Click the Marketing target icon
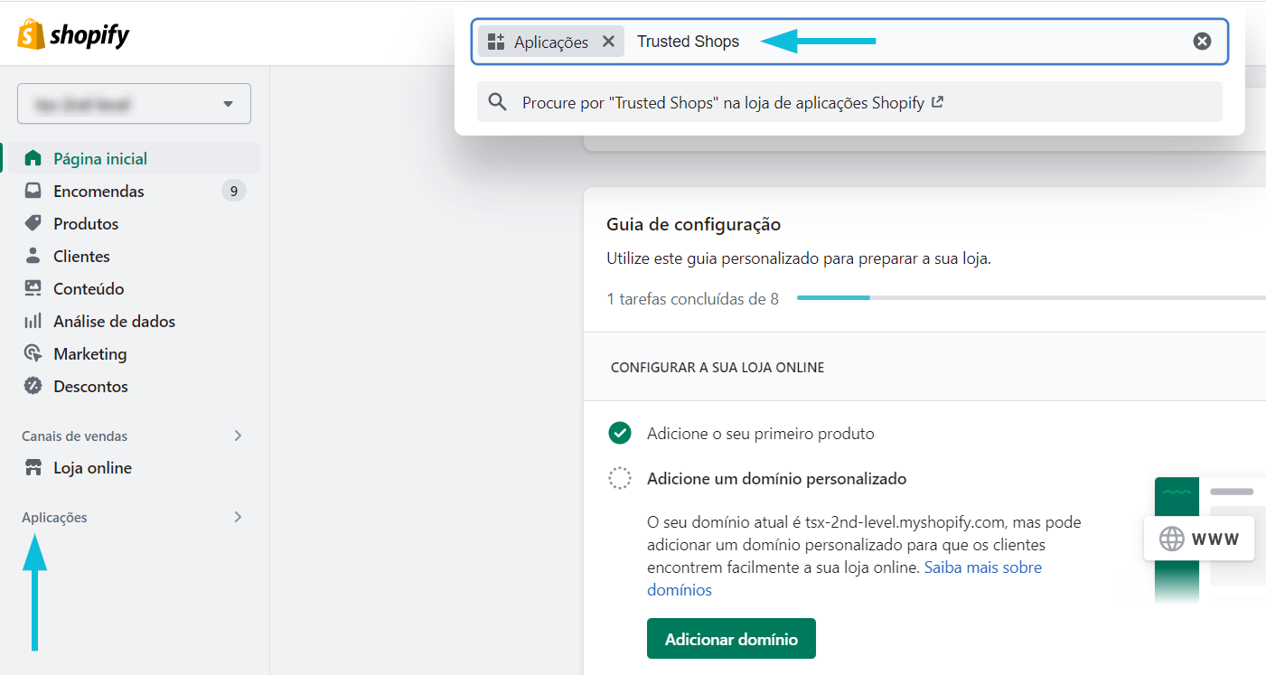The image size is (1266, 675). 33,353
